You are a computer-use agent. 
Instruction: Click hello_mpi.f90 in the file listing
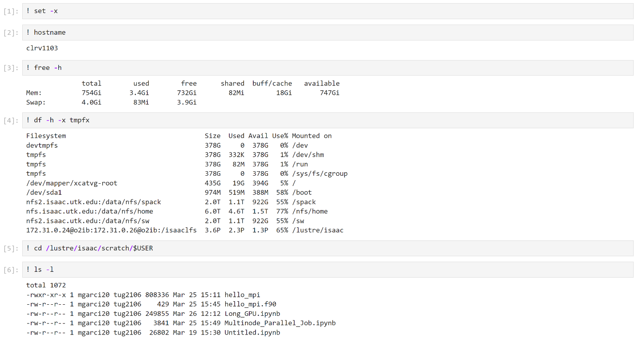[x=250, y=304]
